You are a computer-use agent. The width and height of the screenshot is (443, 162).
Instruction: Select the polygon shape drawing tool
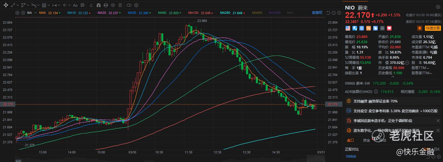coord(24,5)
